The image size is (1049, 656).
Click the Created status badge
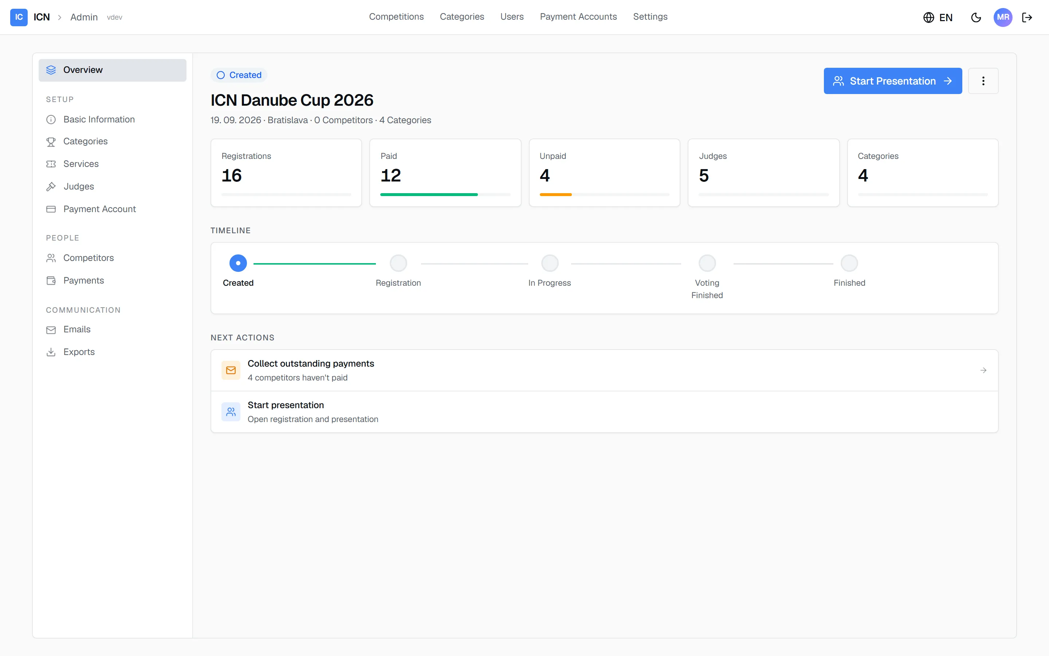(x=239, y=75)
